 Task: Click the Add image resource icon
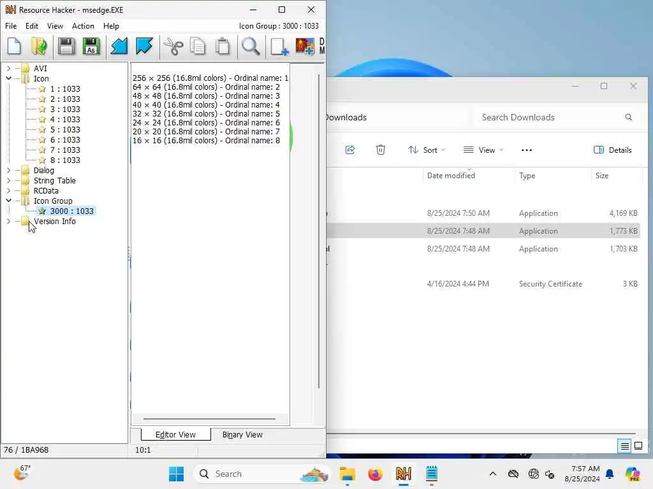pos(305,46)
